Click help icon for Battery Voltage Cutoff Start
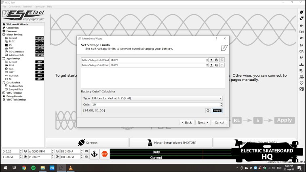306x172 pixels. coord(222,60)
